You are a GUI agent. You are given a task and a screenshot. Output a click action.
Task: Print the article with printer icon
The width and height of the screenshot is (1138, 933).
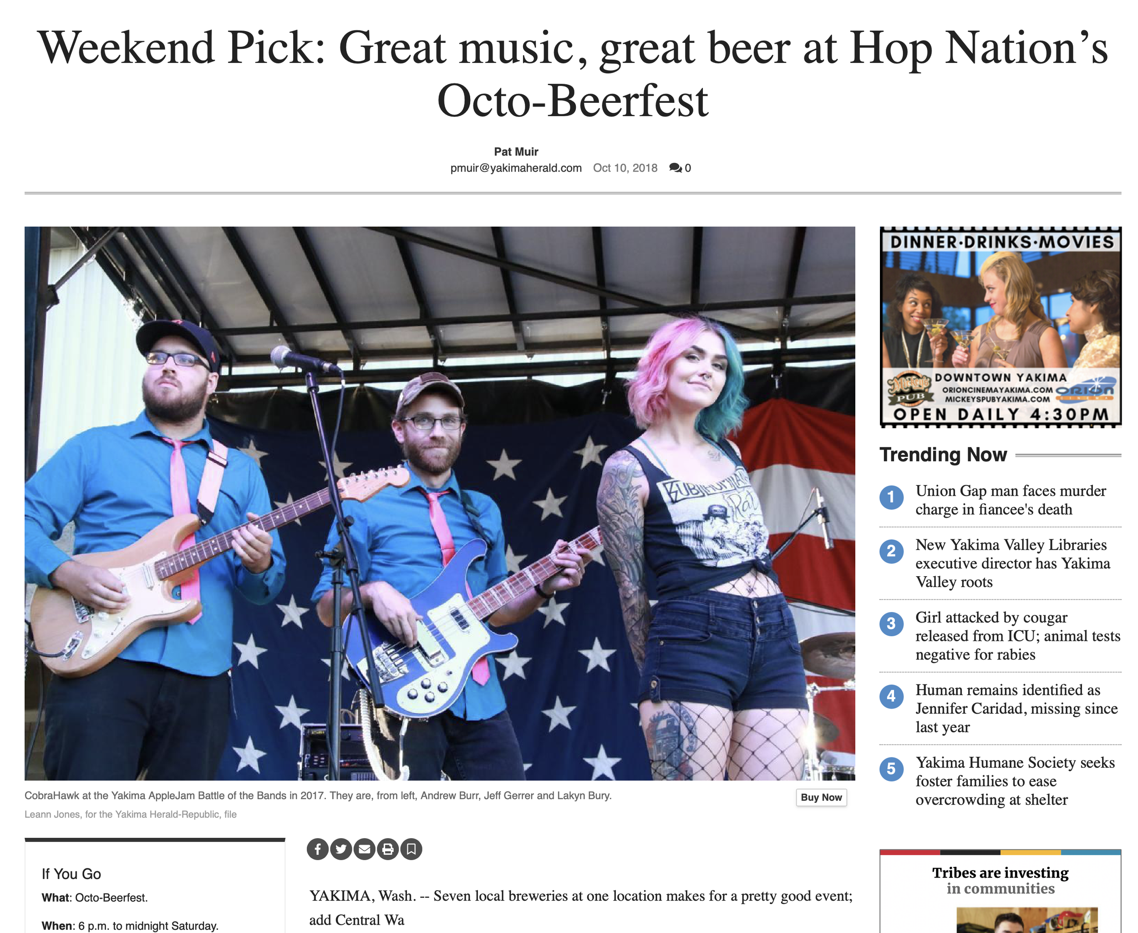pos(387,849)
